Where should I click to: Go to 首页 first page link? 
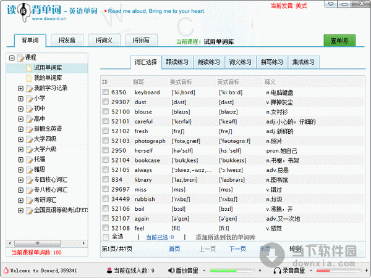(174, 249)
